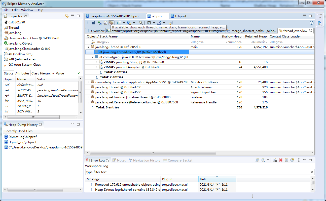Open the run reports dropdown arrow
Screen dimensions: 326x201
124,23
